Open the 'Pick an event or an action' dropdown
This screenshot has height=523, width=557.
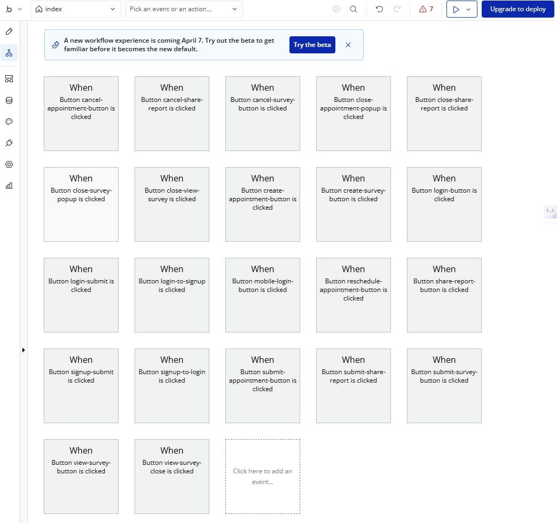pos(184,9)
